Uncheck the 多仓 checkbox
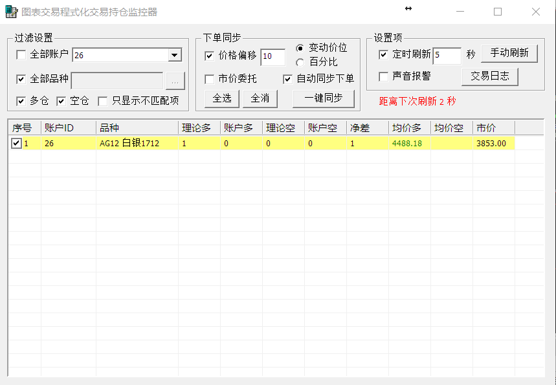Screen dimensions: 556x385 tap(21, 102)
